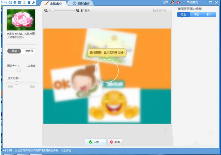Open the 综合 recommendation tab
The image size is (221, 155).
pos(183,15)
